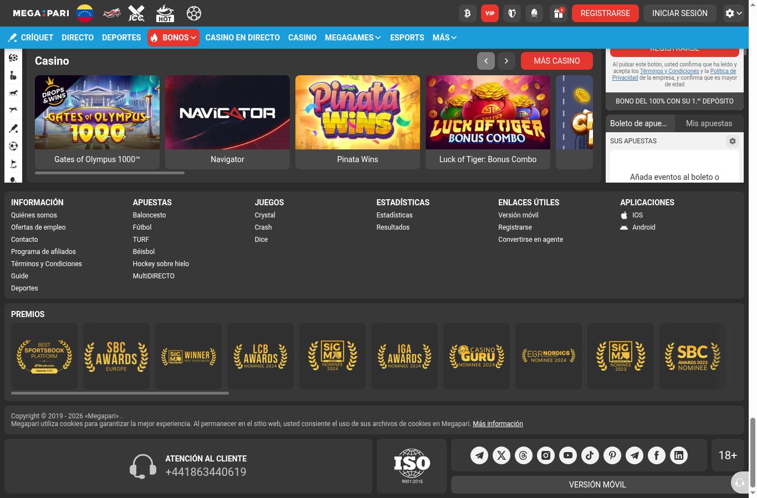Open the LinkedIn social link
757x498 pixels.
(679, 455)
